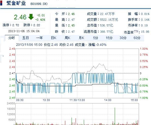Click the 1.00% right axis label
The height and width of the screenshot is (125, 151).
click(144, 49)
